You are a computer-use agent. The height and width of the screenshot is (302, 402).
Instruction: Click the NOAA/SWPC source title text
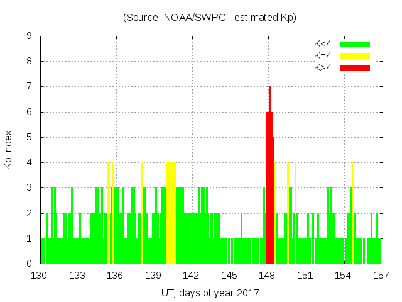click(209, 18)
